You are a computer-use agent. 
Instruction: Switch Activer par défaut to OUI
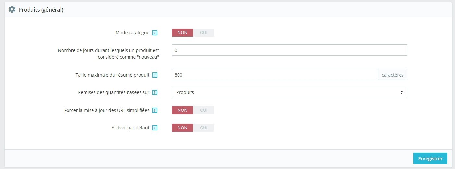click(x=203, y=128)
